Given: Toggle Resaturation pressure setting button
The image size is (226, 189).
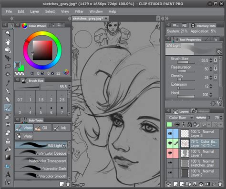Looking at the screenshot, I should click(x=216, y=69).
